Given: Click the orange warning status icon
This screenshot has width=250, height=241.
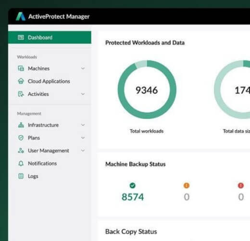Looking at the screenshot, I should point(187,186).
